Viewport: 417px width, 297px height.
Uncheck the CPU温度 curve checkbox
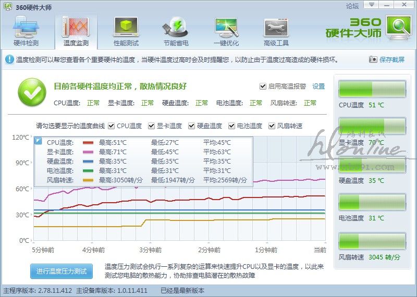[112, 126]
